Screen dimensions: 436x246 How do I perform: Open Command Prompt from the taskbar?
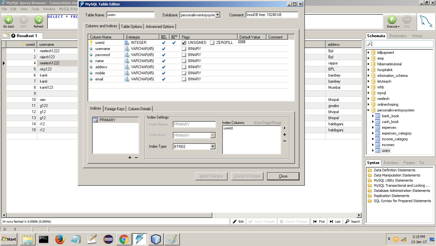44,239
